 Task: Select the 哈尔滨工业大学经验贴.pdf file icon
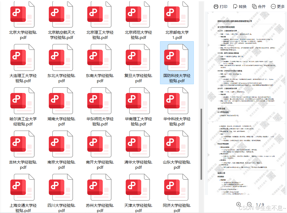22,101
